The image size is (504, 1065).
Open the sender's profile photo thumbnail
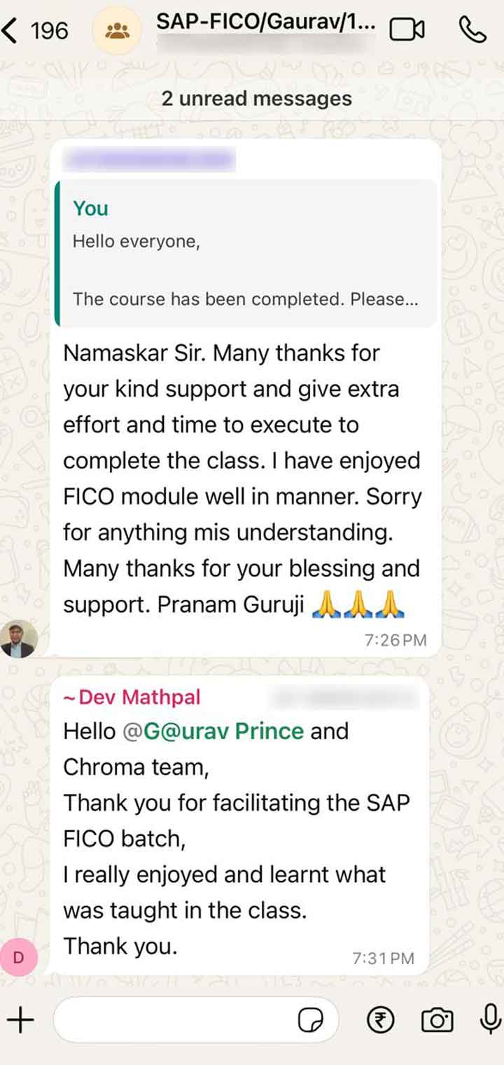point(19,638)
